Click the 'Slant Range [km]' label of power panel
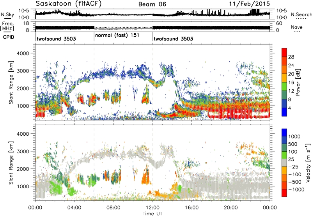 point(11,82)
